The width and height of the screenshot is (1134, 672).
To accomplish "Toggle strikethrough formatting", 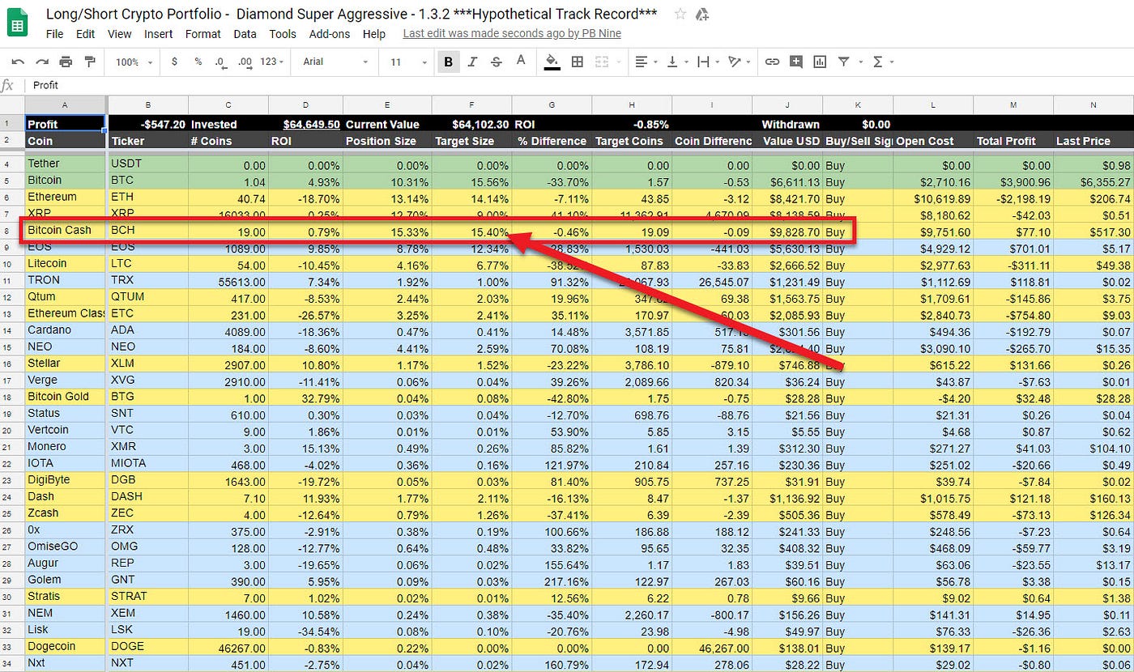I will tap(496, 62).
